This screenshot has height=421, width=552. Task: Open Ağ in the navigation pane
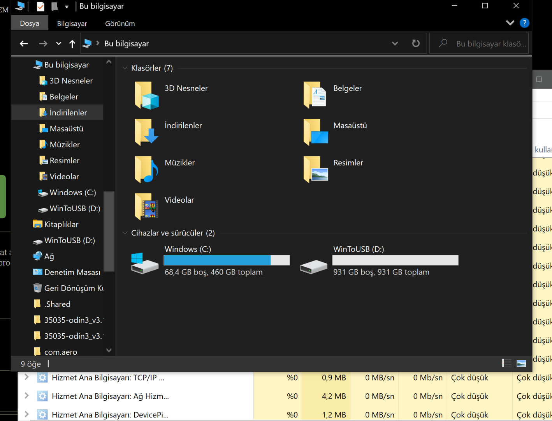coord(49,256)
